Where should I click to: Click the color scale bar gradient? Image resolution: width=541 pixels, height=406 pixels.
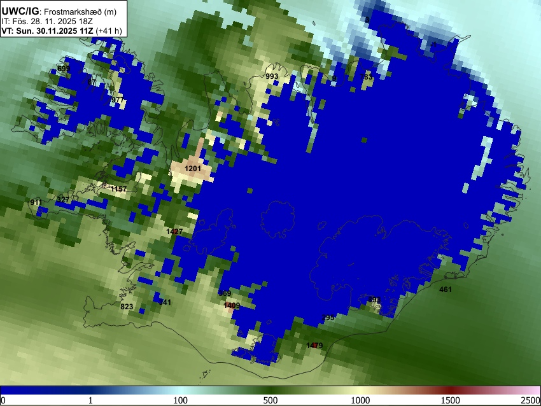[x=270, y=390]
